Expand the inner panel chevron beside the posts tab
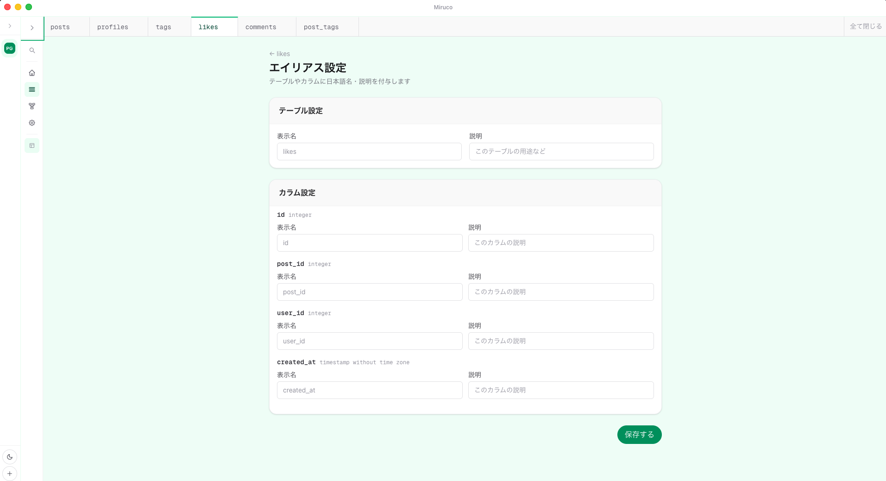This screenshot has height=481, width=886. [32, 28]
